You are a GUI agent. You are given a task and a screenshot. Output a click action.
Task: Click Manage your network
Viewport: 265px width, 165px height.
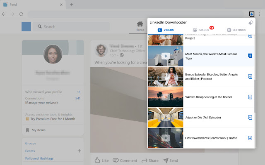(x=42, y=103)
